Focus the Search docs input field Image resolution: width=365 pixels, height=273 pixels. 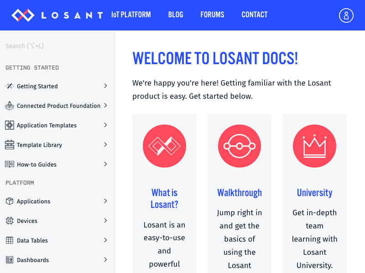pos(57,46)
